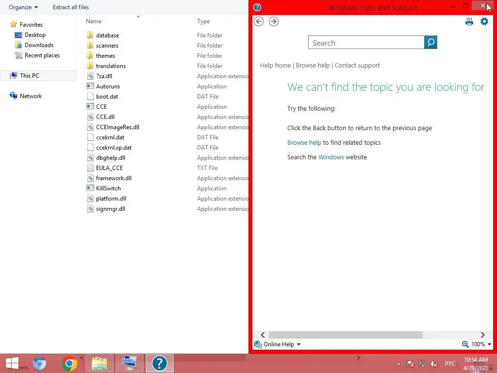Open Google Chrome from taskbar
The image size is (497, 373).
[x=69, y=363]
